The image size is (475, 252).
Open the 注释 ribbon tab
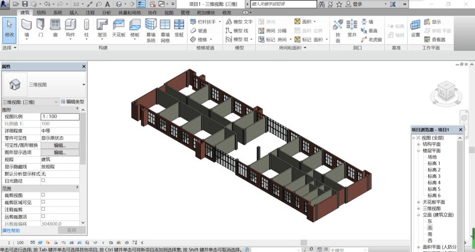pyautogui.click(x=90, y=12)
